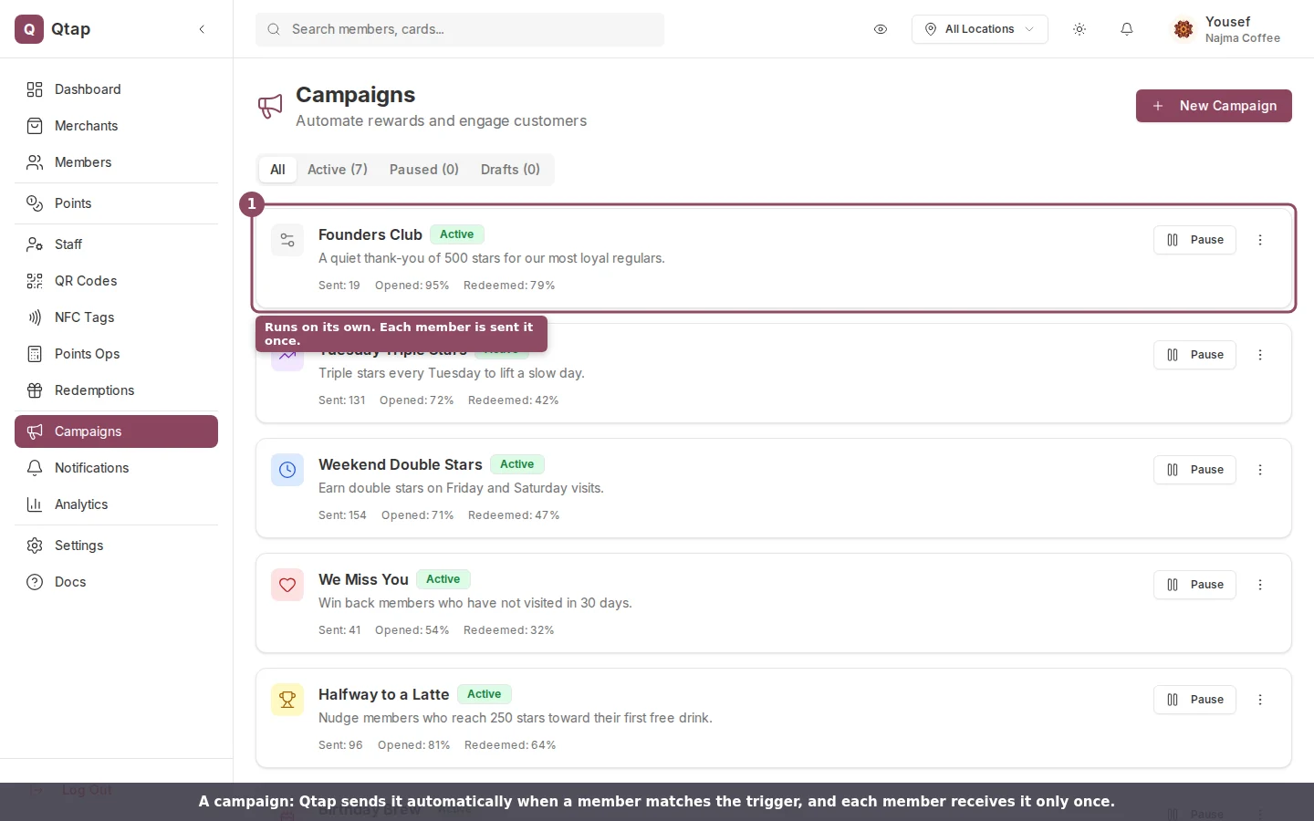This screenshot has height=821, width=1314.
Task: Open the We Miss You title
Action: point(363,579)
